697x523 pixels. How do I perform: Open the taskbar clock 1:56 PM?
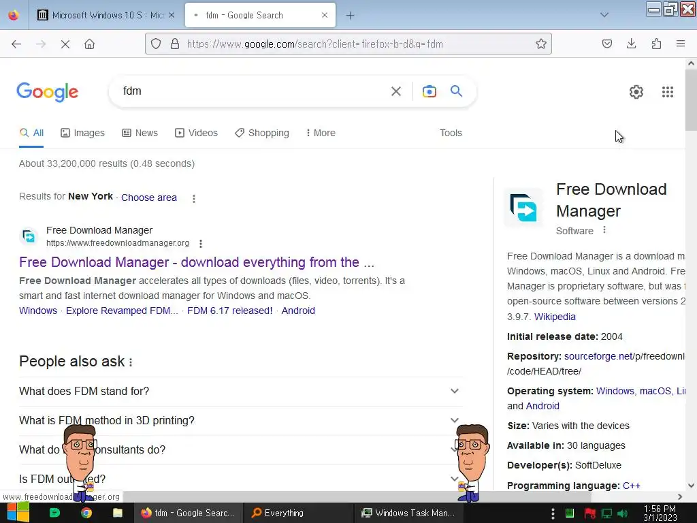[660, 513]
